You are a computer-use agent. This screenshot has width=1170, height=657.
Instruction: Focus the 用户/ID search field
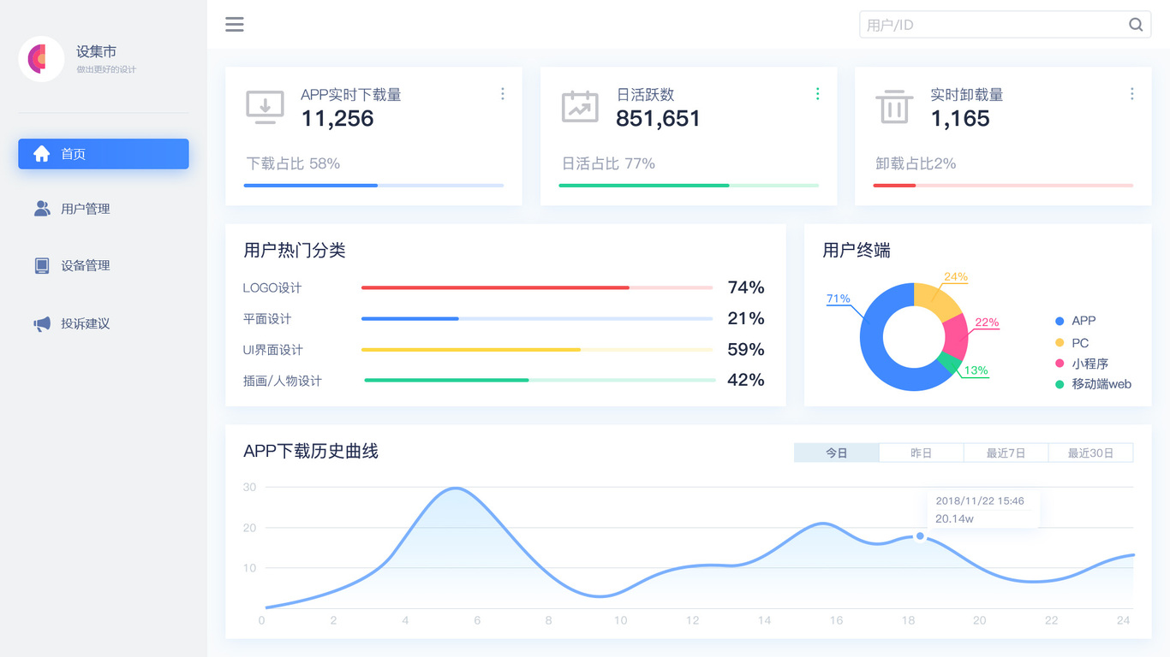coord(1006,25)
